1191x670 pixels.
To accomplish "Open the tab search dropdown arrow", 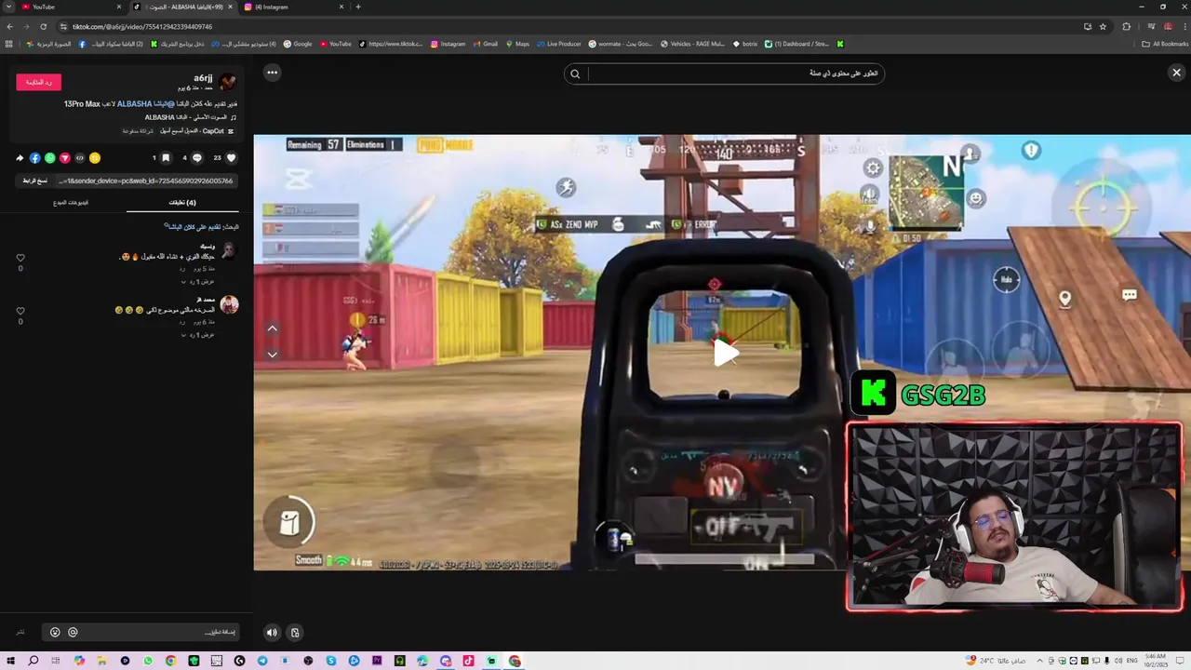I will coord(7,7).
